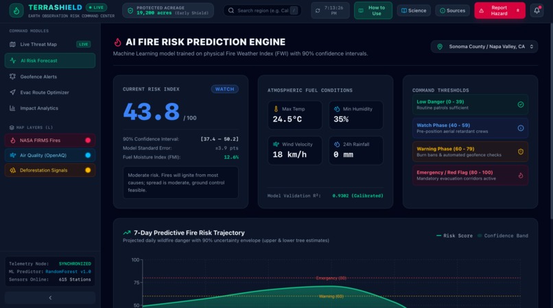Click the Evac Route Optimizer navigation icon
The width and height of the screenshot is (553, 308).
[x=12, y=93]
